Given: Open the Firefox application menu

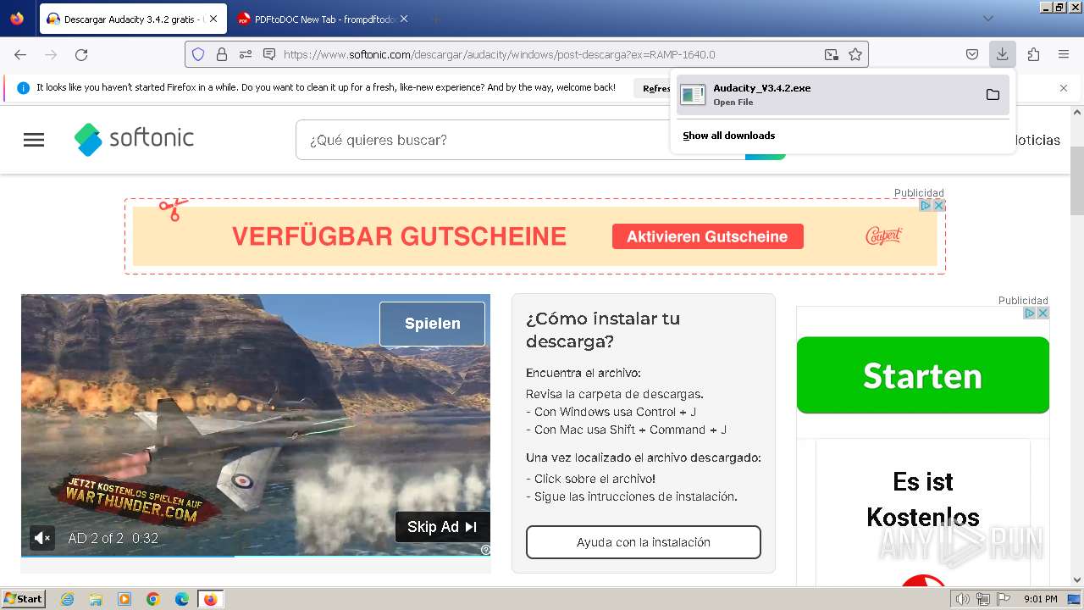Looking at the screenshot, I should (x=1064, y=54).
